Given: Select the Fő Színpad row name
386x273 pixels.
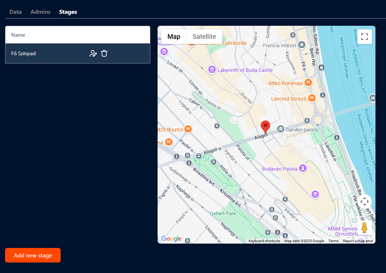Looking at the screenshot, I should pos(23,53).
